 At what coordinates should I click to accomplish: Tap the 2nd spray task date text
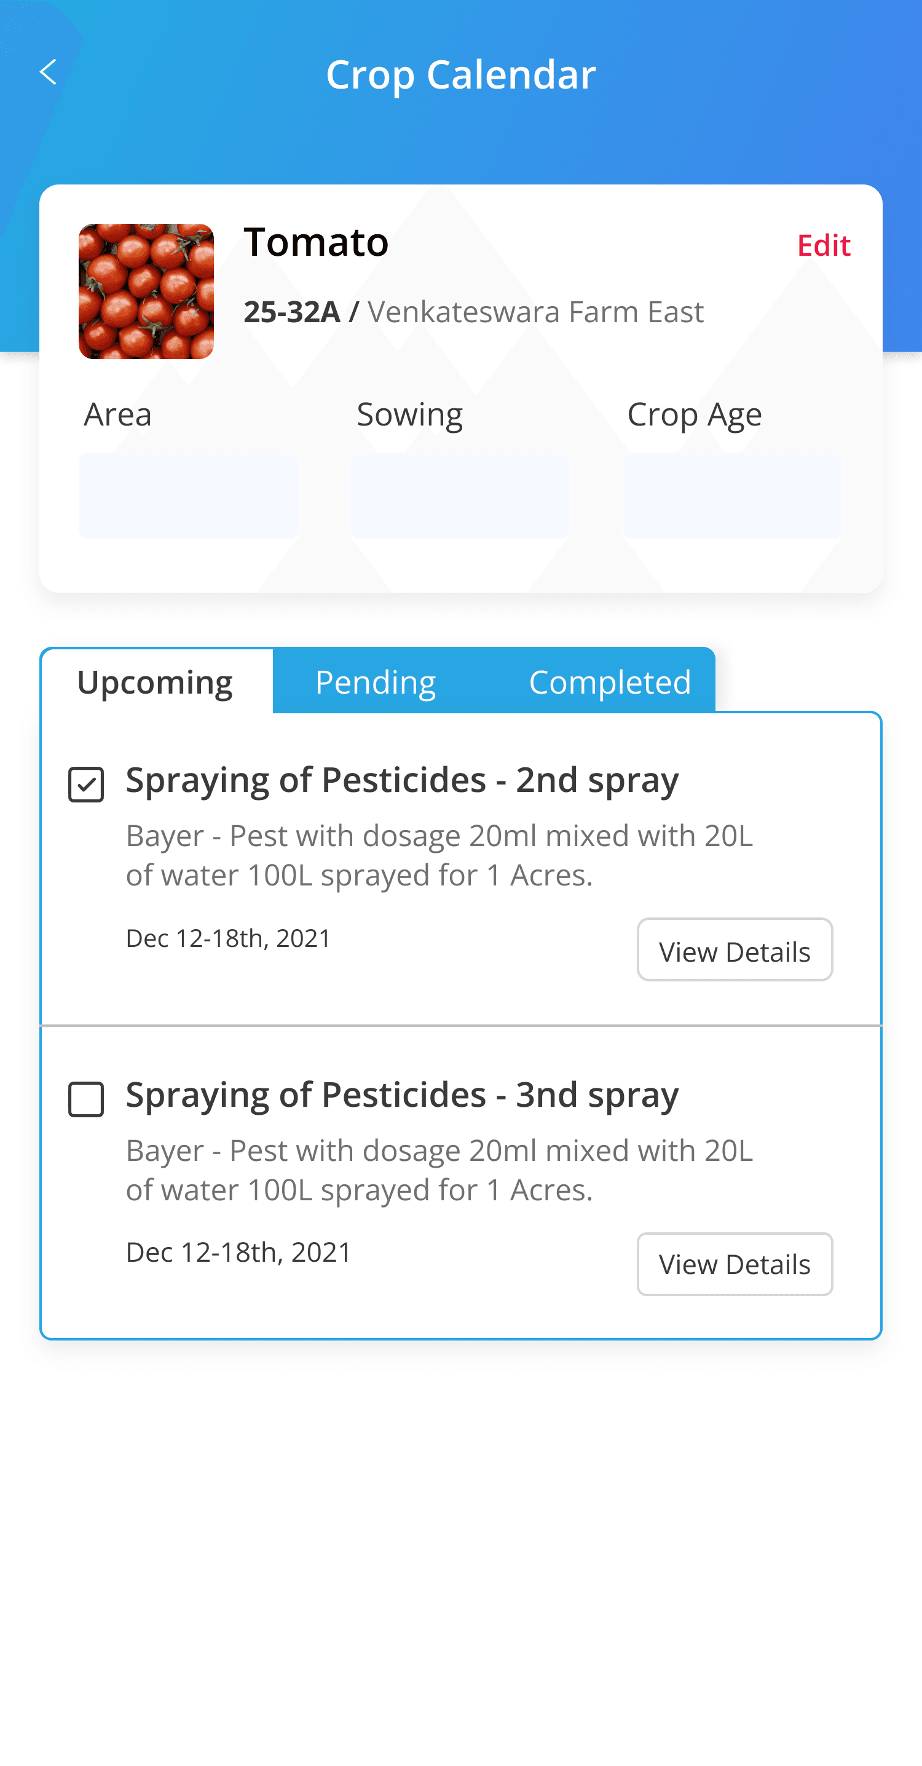[228, 938]
